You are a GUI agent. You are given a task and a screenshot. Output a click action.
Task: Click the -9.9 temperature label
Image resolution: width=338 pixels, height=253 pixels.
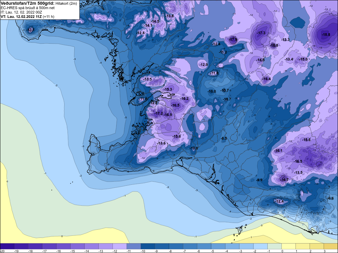click(259, 180)
